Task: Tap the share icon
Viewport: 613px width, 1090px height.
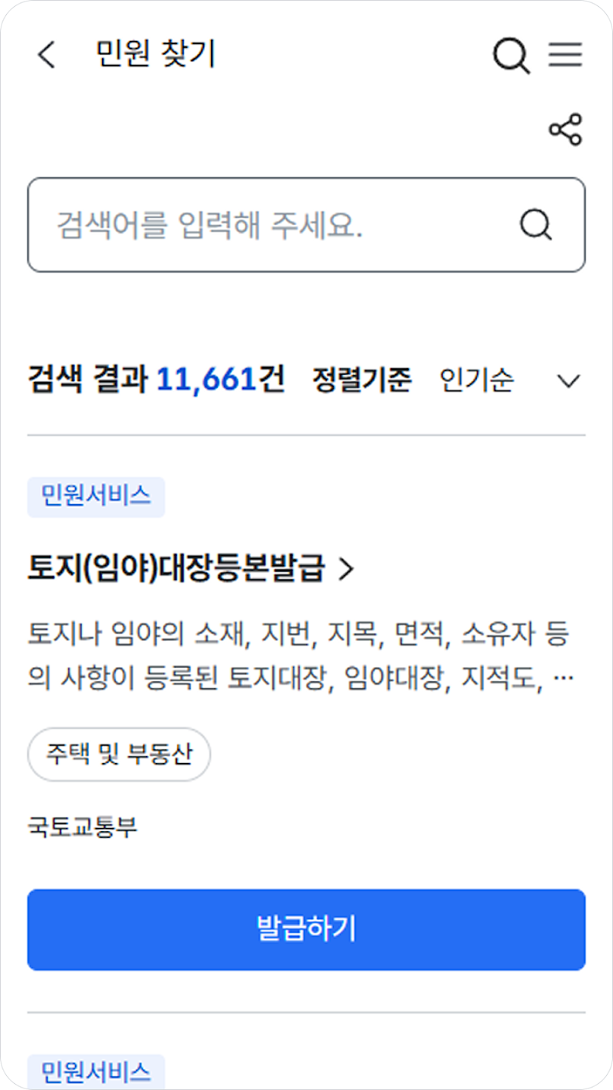Action: tap(565, 129)
